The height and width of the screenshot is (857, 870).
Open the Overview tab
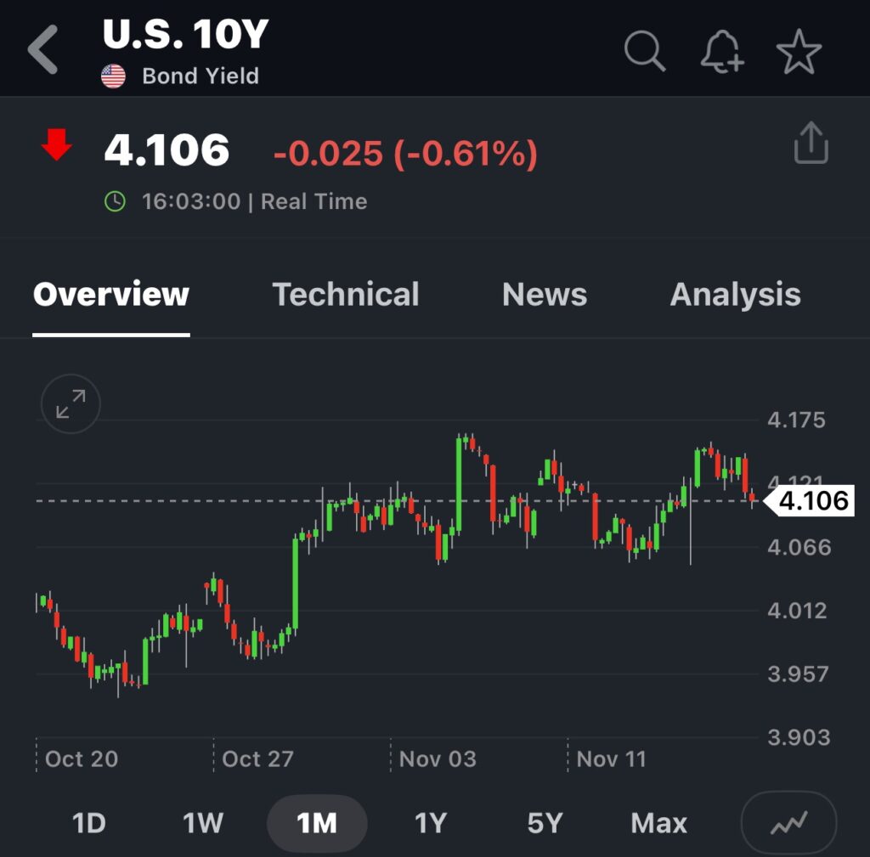[x=111, y=295]
